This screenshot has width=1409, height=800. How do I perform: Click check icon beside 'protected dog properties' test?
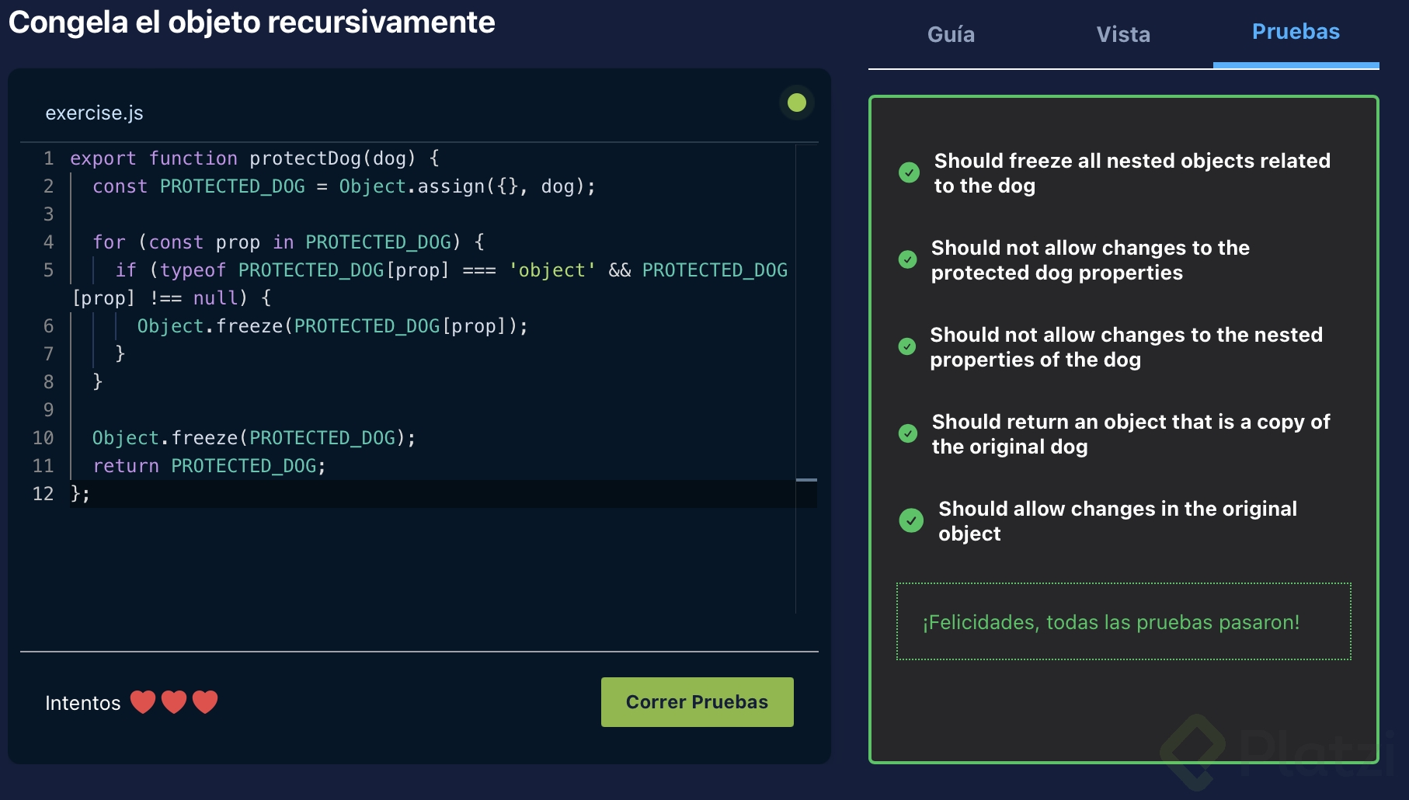point(907,259)
